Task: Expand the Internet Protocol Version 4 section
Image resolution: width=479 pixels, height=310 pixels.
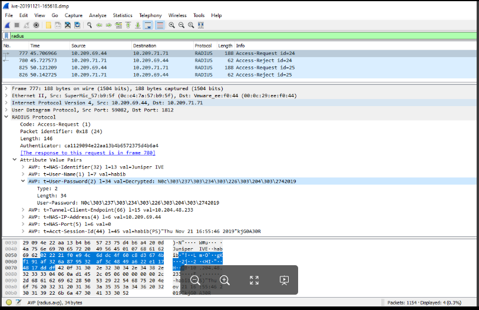Action: [x=6, y=103]
